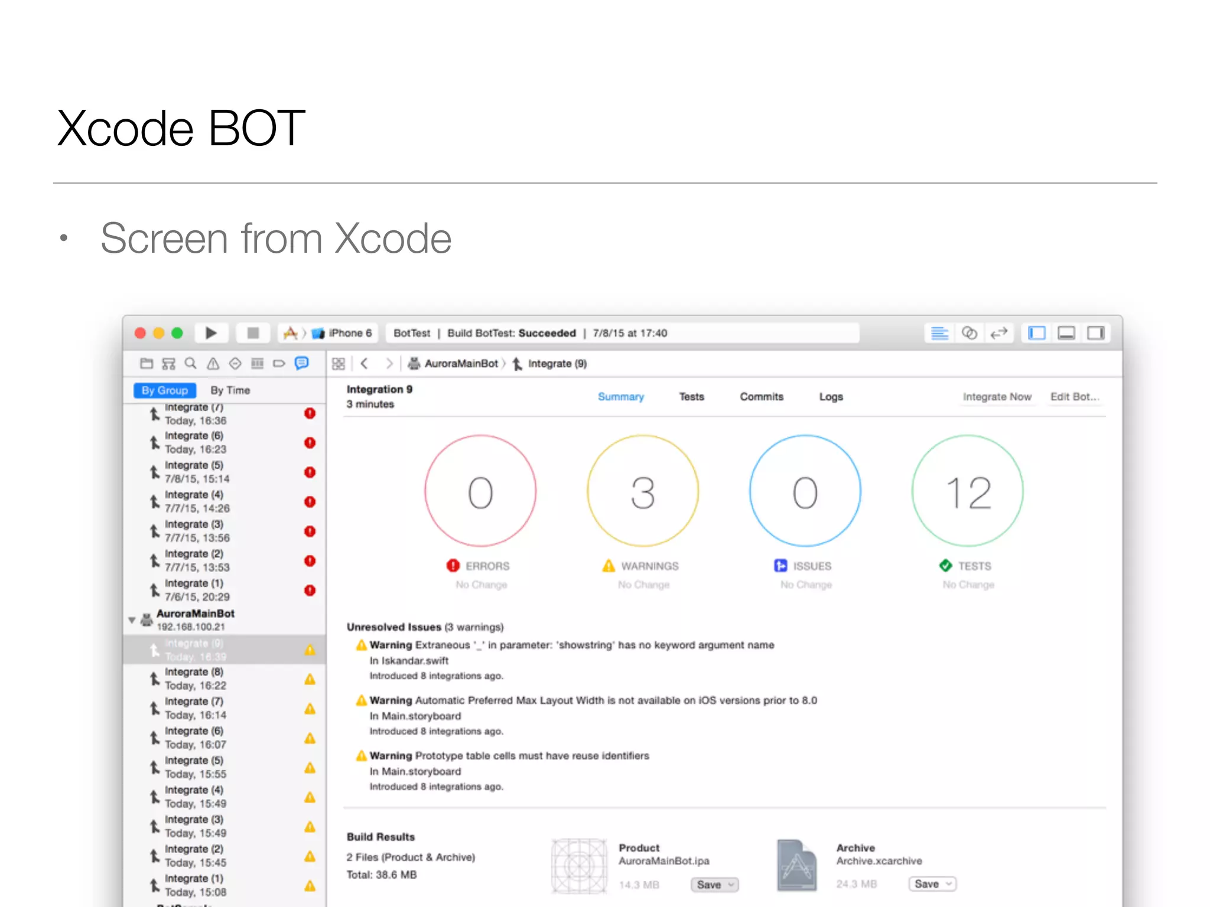Click the BotTest build status activity field
The width and height of the screenshot is (1210, 907).
622,333
